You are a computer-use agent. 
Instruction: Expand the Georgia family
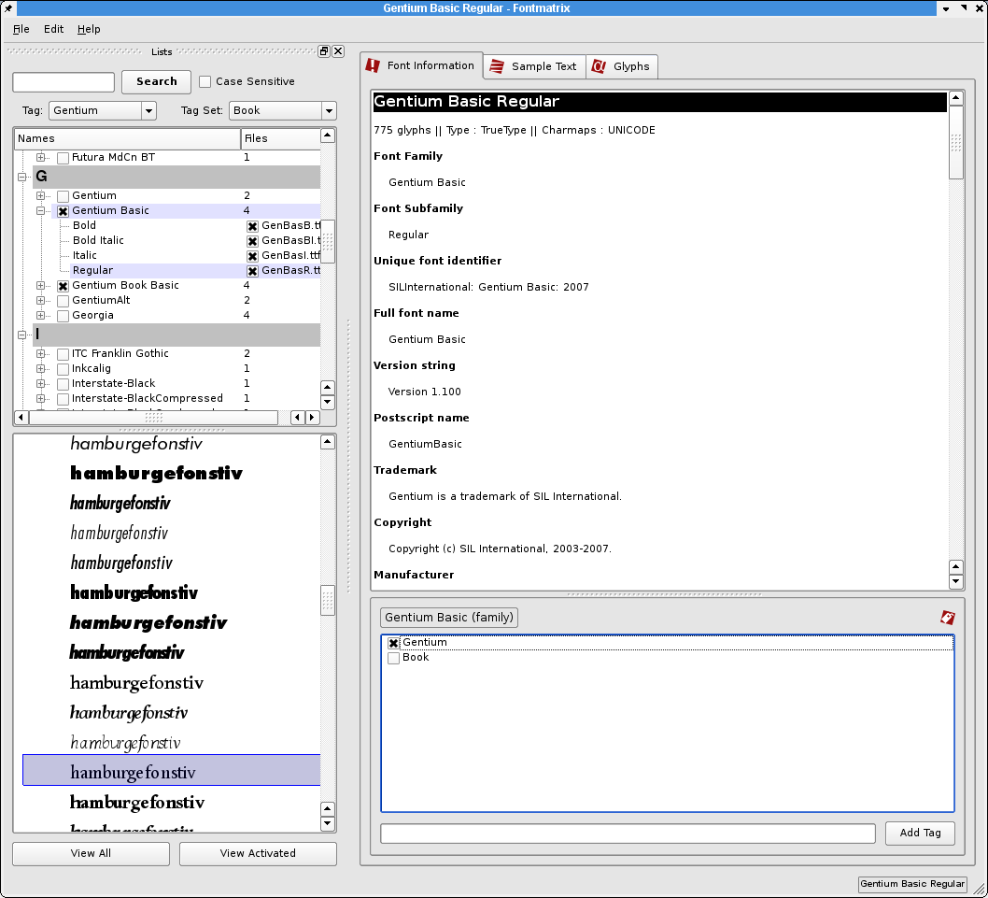pos(40,315)
